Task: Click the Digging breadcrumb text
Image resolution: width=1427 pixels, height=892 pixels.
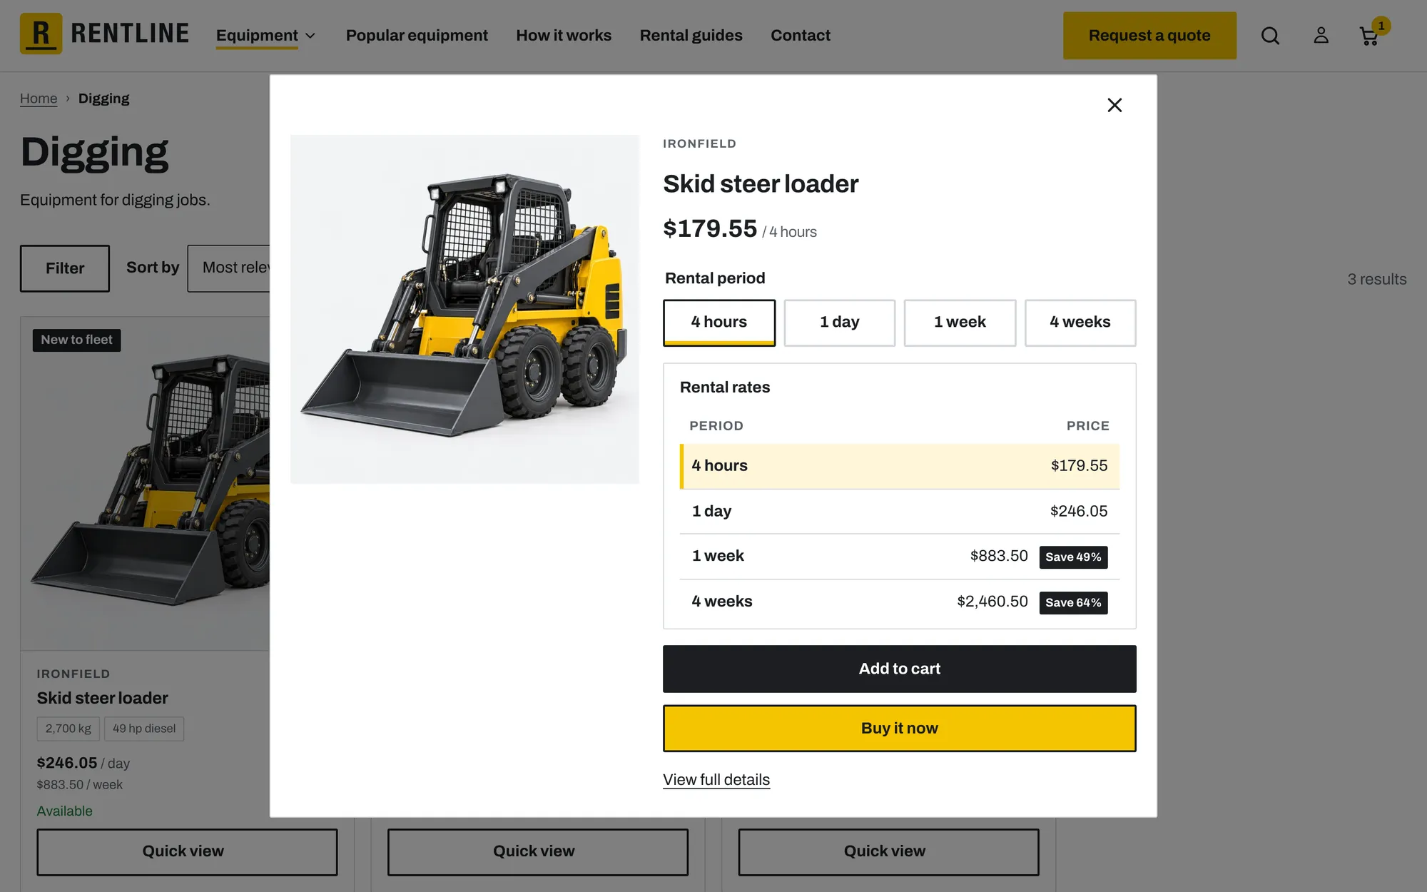Action: pyautogui.click(x=104, y=98)
